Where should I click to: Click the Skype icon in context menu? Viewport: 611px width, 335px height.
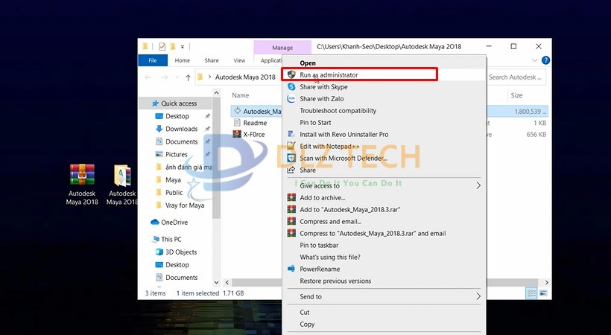tap(291, 87)
